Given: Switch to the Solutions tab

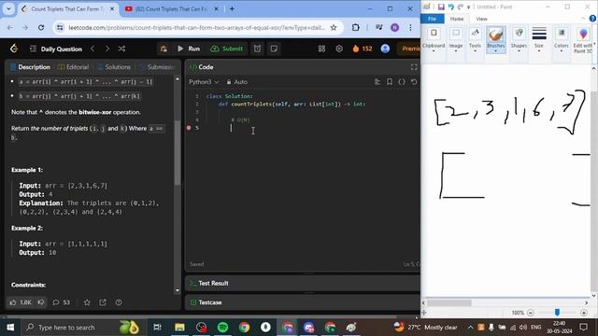Looking at the screenshot, I should (114, 67).
